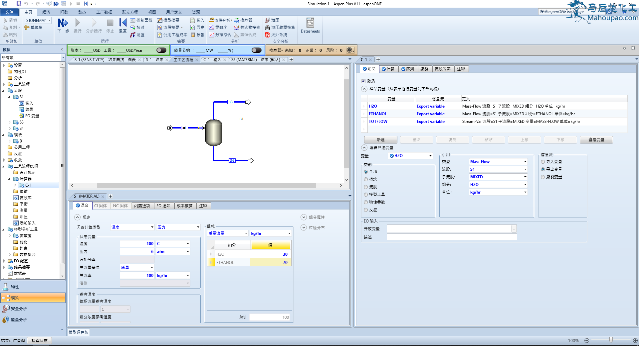639x346 pixels.
Task: Open Model Summary (模型摘要)
Action: click(168, 20)
